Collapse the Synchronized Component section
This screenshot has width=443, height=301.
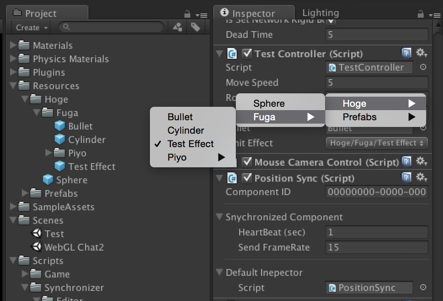point(219,217)
